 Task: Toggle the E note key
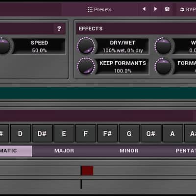click(x=64, y=133)
